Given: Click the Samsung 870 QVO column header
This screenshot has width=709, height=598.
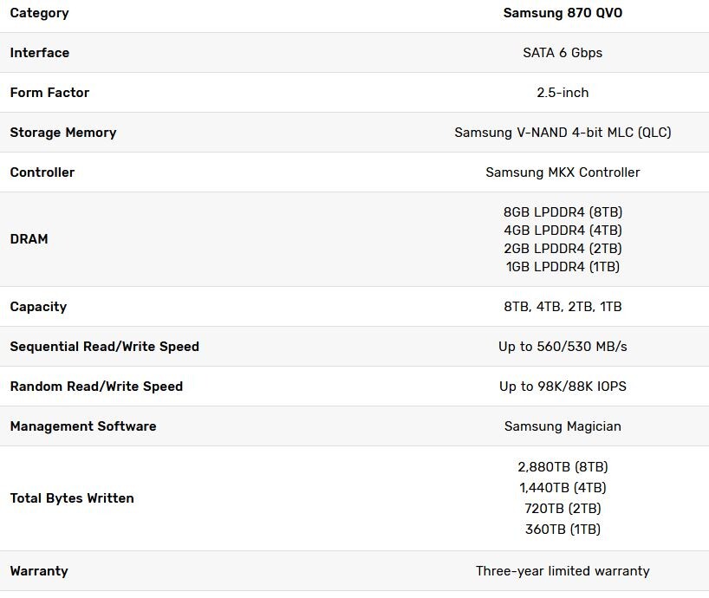Looking at the screenshot, I should (563, 13).
